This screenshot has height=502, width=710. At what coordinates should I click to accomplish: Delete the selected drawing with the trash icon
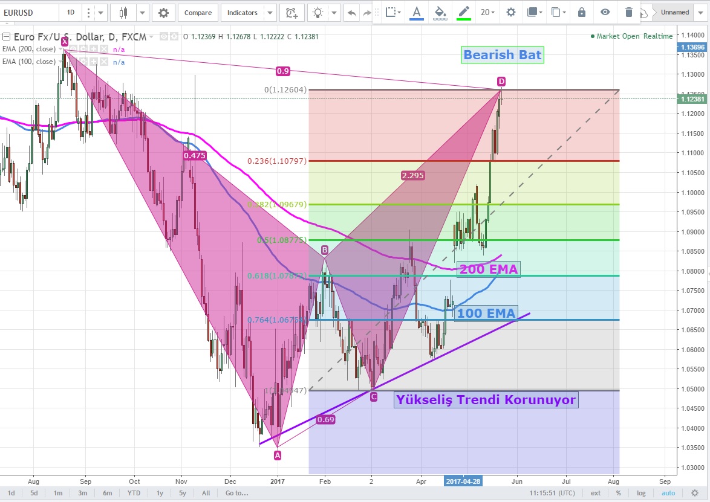[x=629, y=12]
